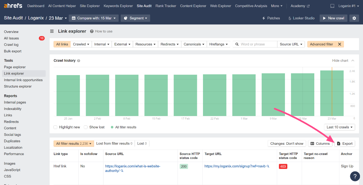This screenshot has width=363, height=185.
Task: Click the Site Audit breadcrumb
Action: (13, 18)
